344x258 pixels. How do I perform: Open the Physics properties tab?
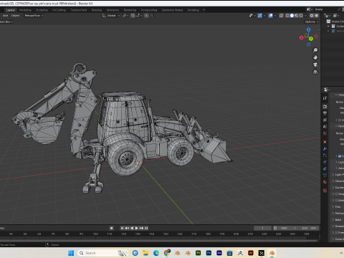[x=325, y=162]
